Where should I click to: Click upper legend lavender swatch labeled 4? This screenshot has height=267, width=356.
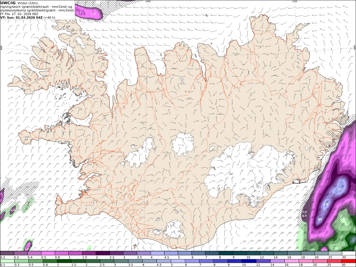pyautogui.click(x=157, y=253)
